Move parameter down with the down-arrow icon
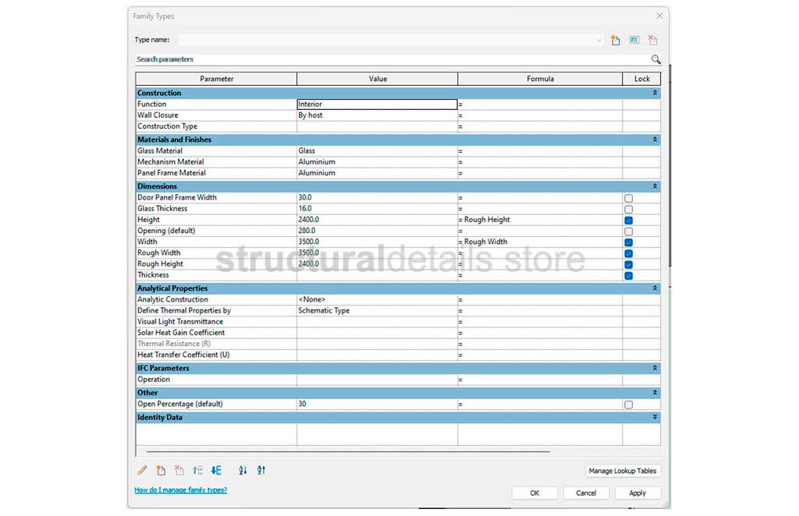The image size is (799, 516). click(216, 470)
